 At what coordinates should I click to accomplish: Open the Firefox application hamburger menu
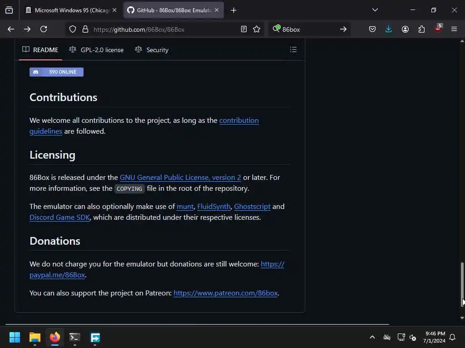coord(454,29)
